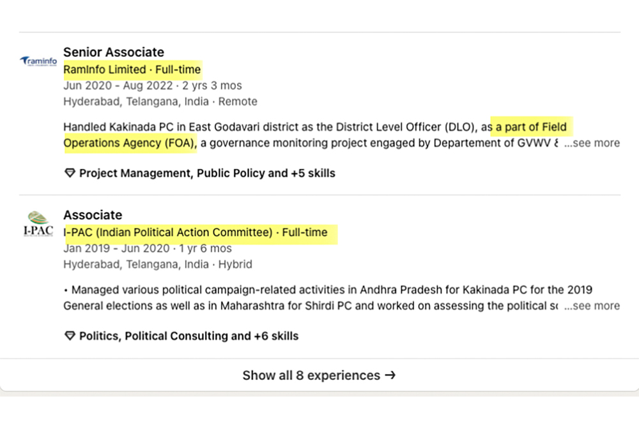Viewport: 639px width, 426px height.
Task: Click the arrow after Show all 8 experiences
Action: [x=390, y=375]
